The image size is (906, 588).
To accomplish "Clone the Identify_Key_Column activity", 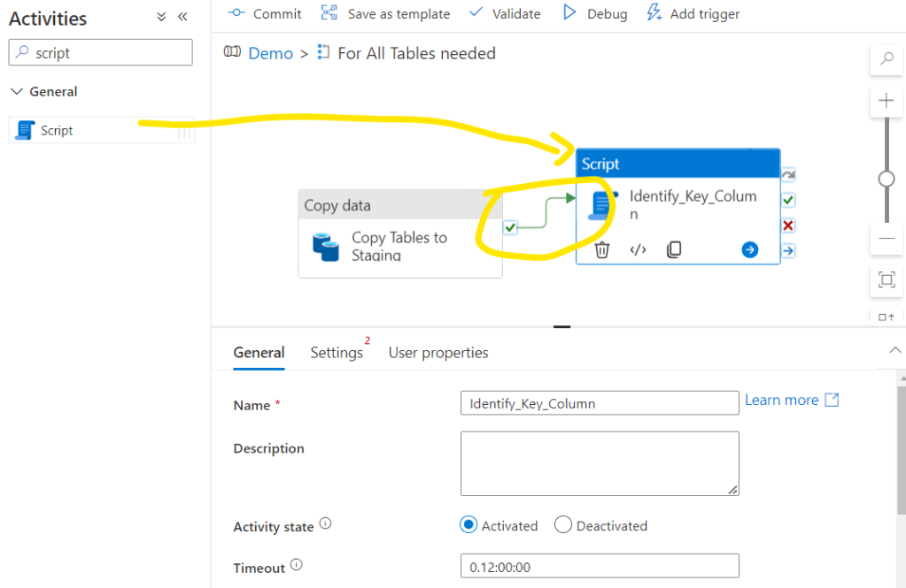I will tap(674, 249).
